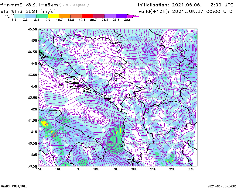Click the '12:00 UTC' initialisation time
The image size is (243, 188).
coord(221,5)
